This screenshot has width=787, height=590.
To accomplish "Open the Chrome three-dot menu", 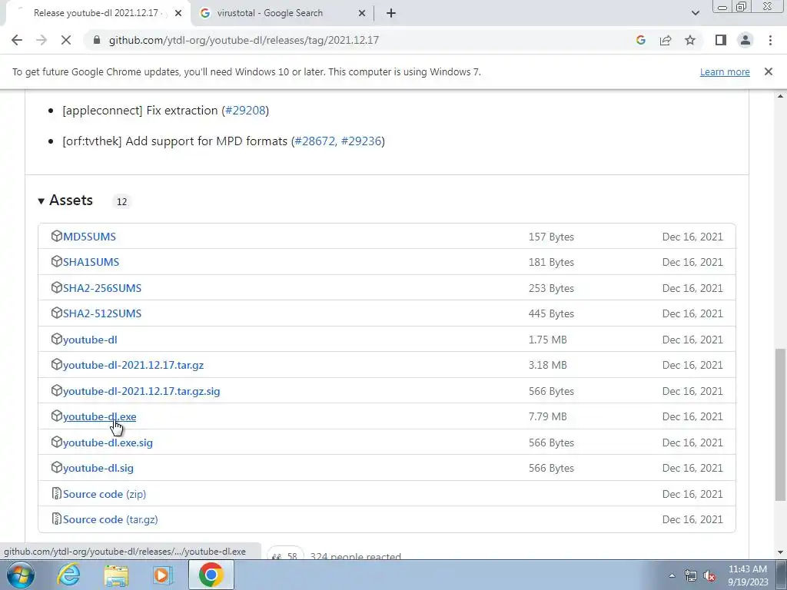I will click(770, 40).
